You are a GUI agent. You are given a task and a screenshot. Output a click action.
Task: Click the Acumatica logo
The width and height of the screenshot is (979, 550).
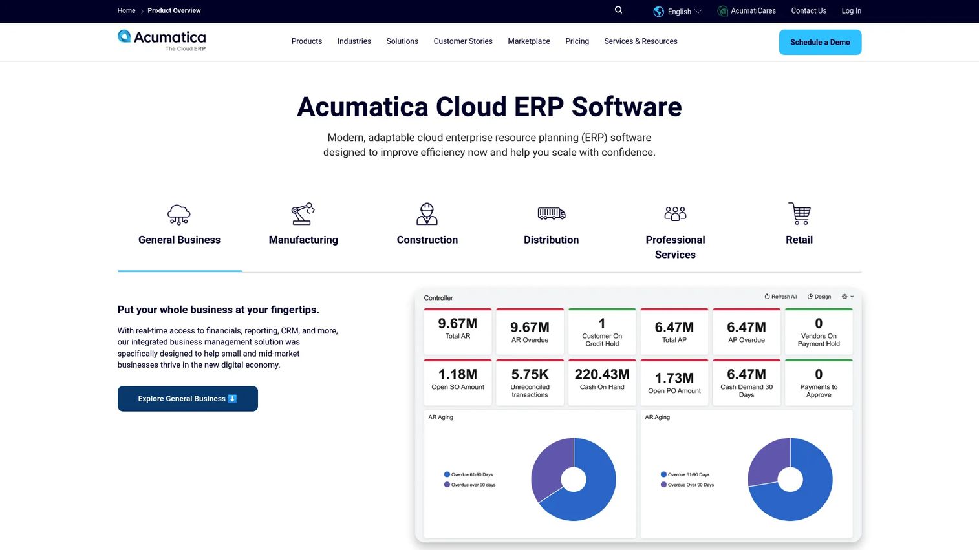(x=162, y=40)
